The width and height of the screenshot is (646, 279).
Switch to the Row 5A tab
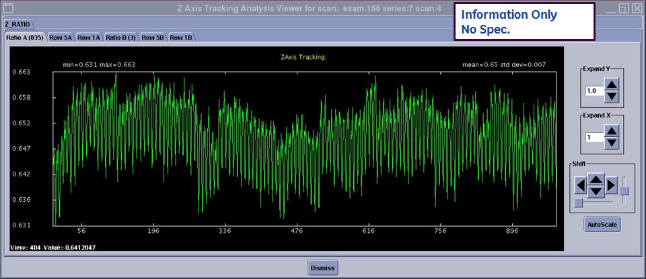click(61, 38)
